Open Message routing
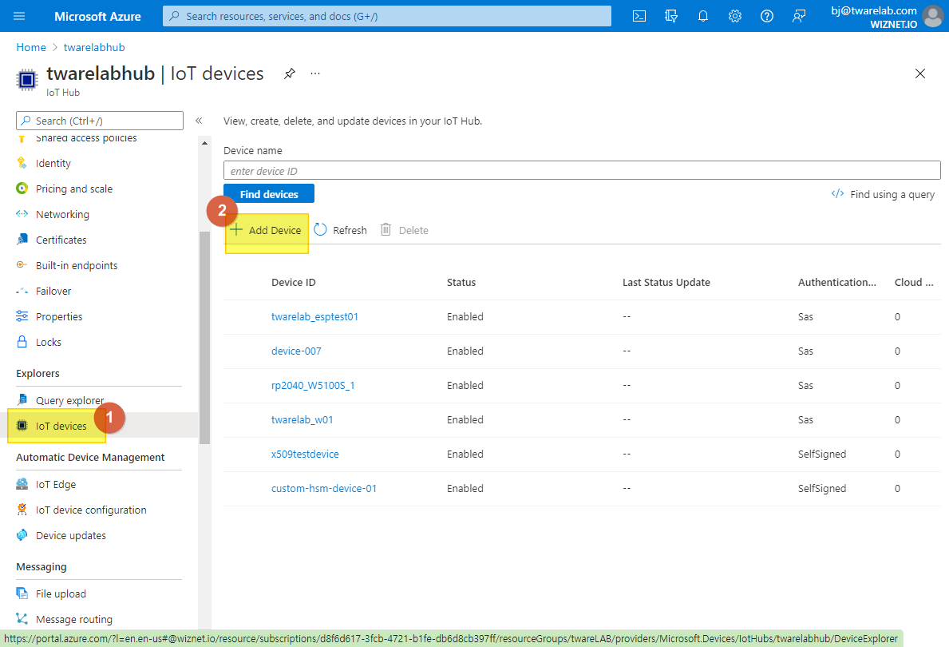The height and width of the screenshot is (647, 949). tap(74, 618)
